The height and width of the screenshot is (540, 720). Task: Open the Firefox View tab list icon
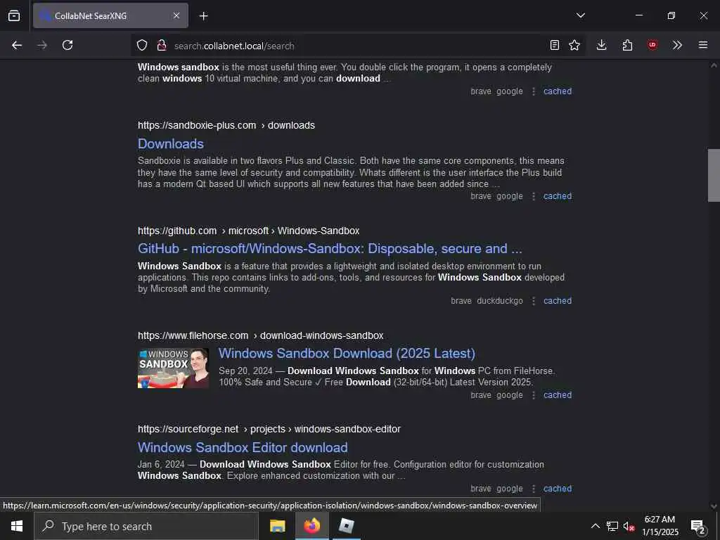[x=14, y=15]
